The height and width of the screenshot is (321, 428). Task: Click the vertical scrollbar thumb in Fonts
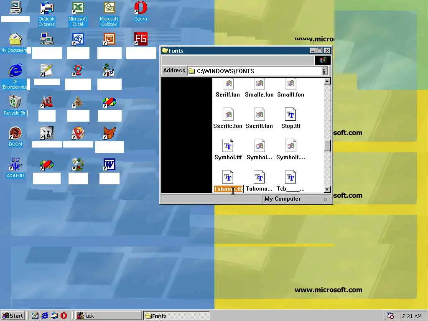[327, 145]
